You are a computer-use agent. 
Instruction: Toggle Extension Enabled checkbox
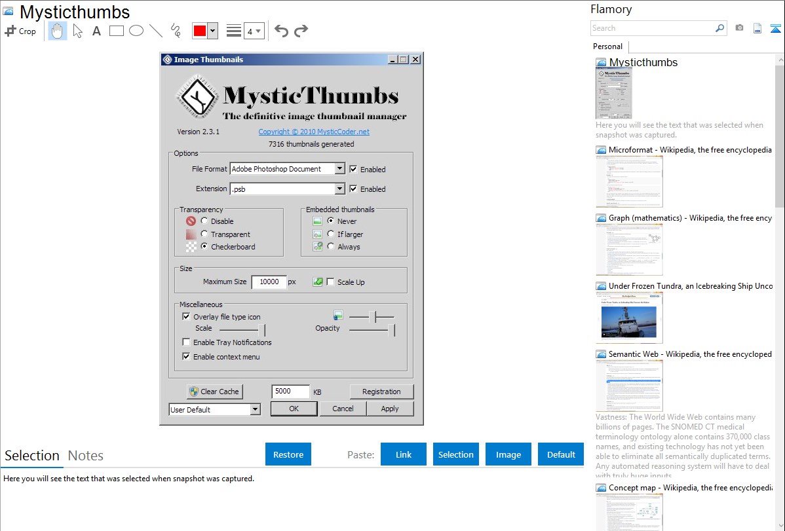pyautogui.click(x=353, y=189)
